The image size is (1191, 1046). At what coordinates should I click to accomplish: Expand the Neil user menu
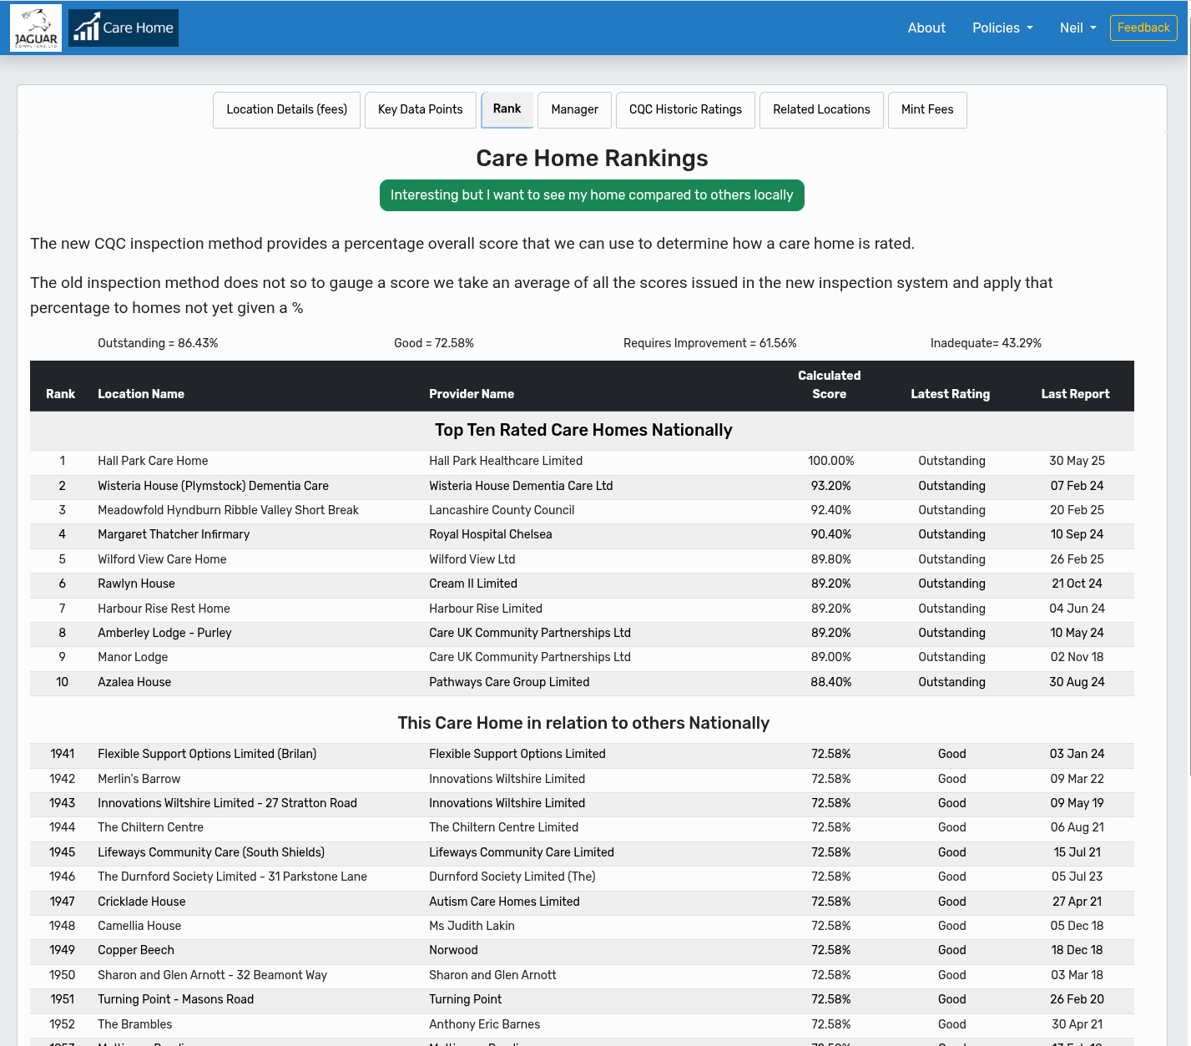point(1077,28)
